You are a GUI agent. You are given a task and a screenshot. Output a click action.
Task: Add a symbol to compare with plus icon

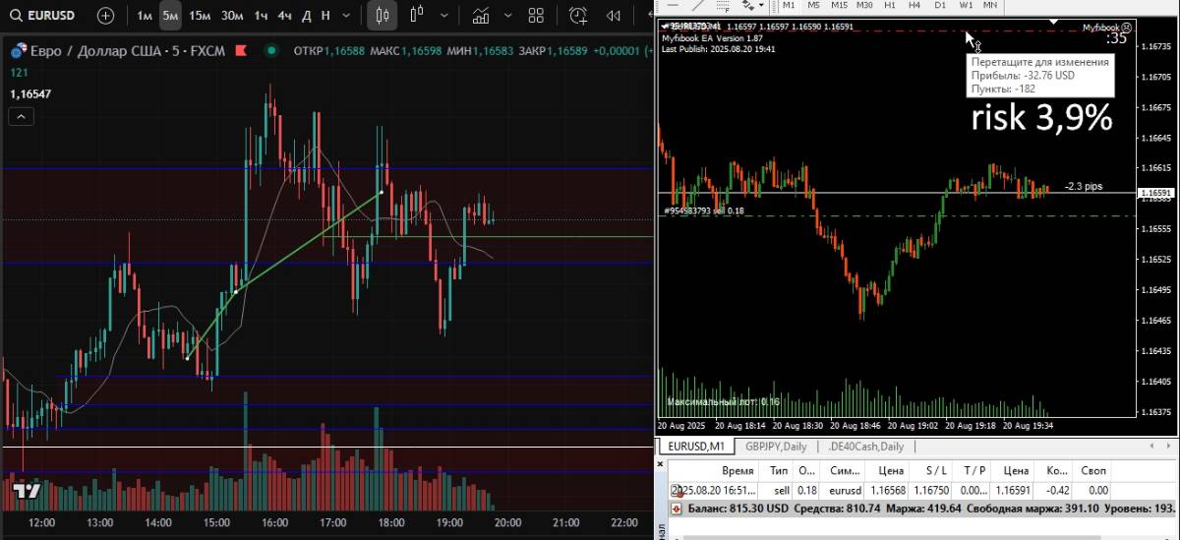105,16
